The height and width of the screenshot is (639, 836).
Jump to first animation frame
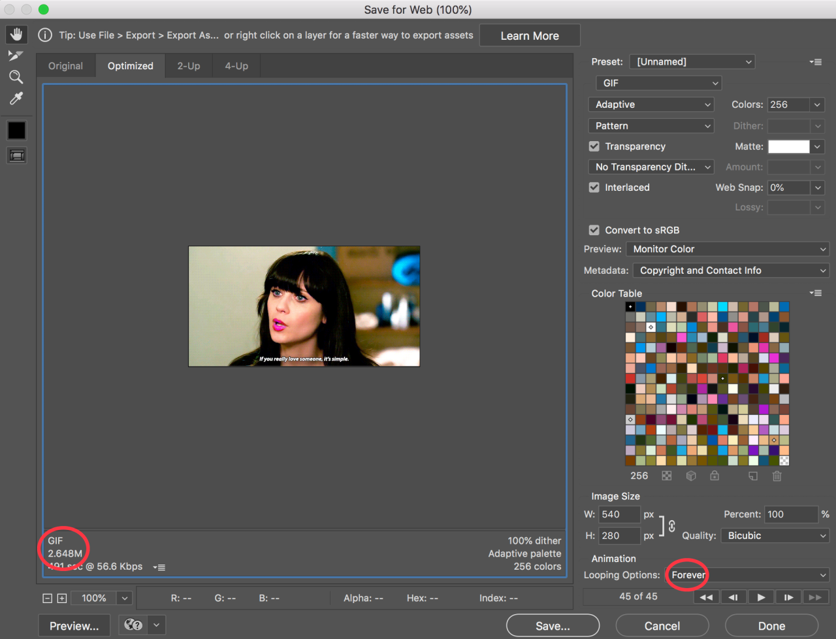pyautogui.click(x=706, y=597)
